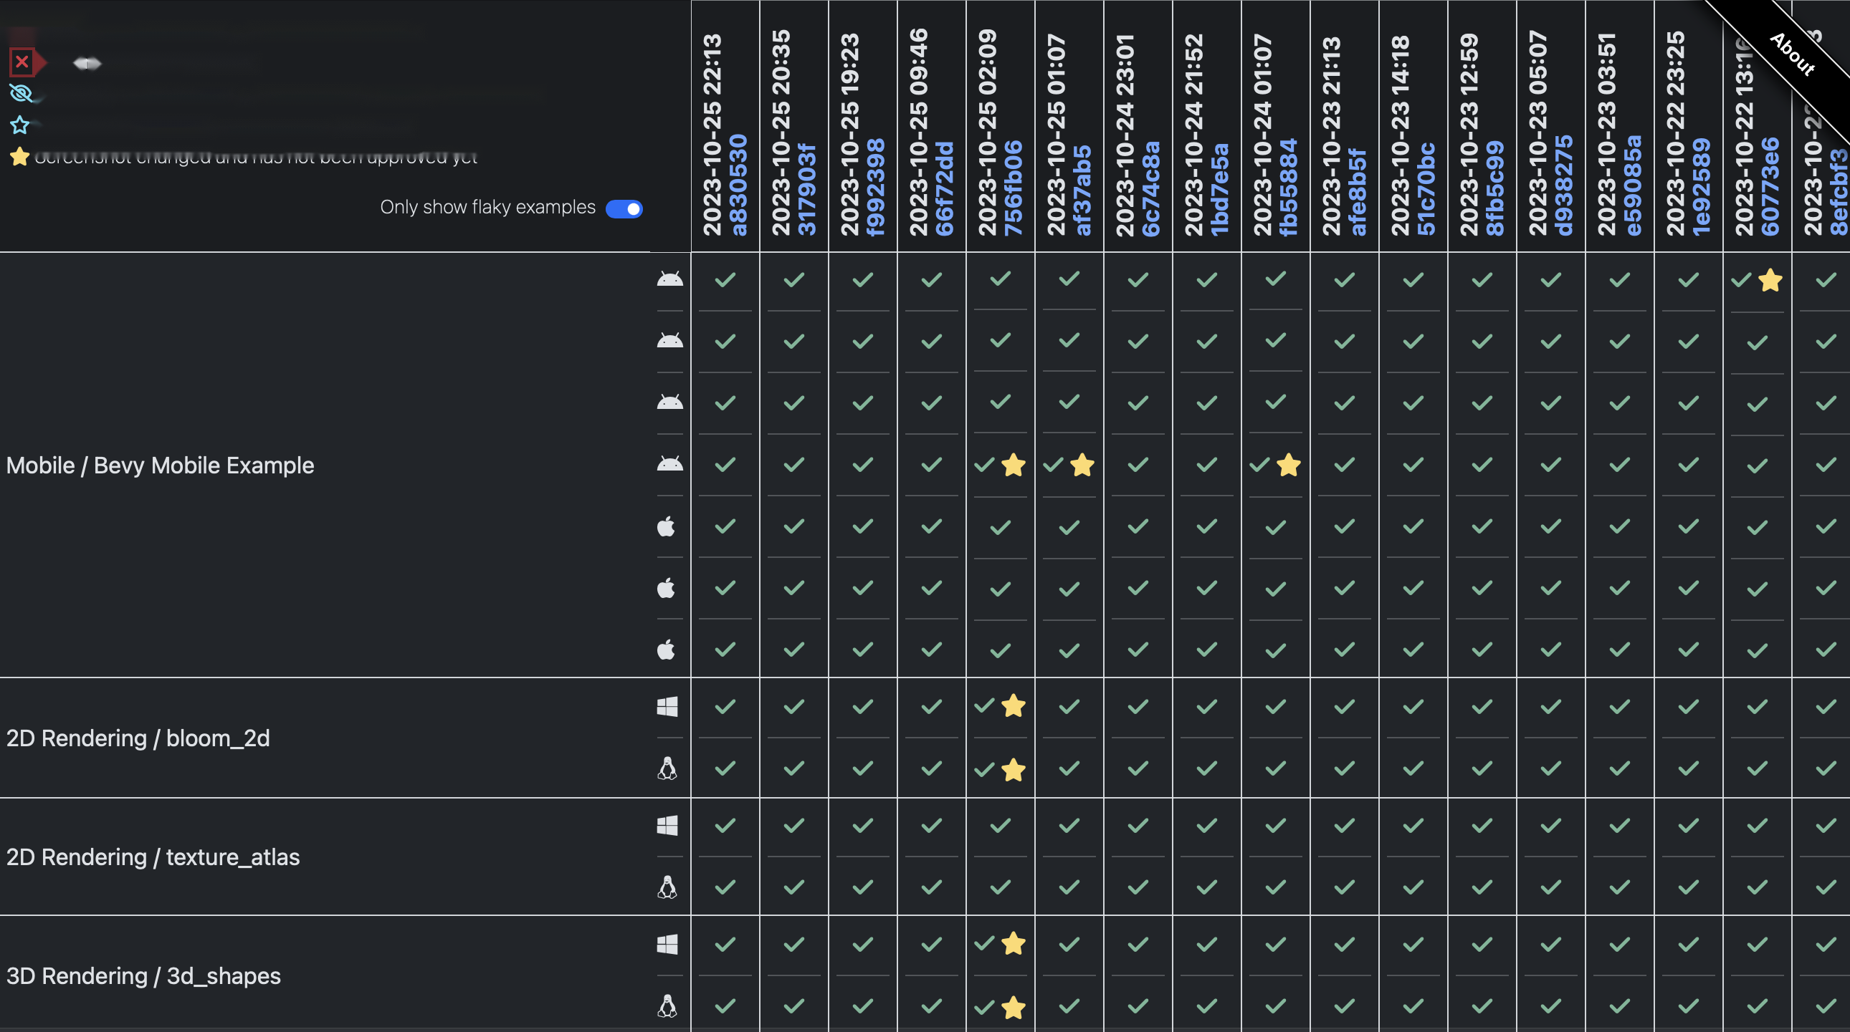The image size is (1850, 1032).
Task: Click the 2023-10-25 22:13 column timestamp
Action: pyautogui.click(x=712, y=135)
